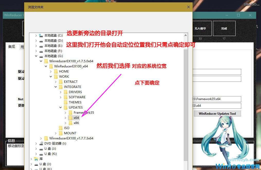This screenshot has width=261, height=170.
Task: Click the folder tree vertical scrollbar
Action: pos(185,103)
